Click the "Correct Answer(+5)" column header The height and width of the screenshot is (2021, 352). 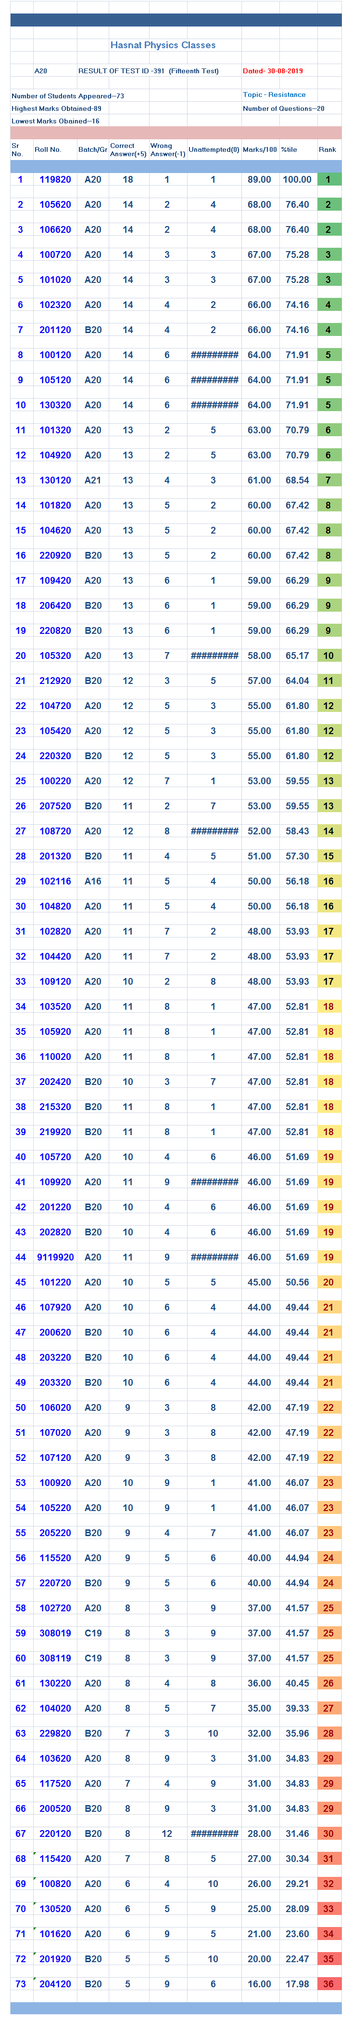pyautogui.click(x=127, y=150)
